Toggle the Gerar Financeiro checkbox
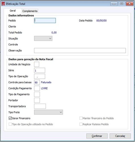This screenshot has height=142, width=135. click(10, 118)
